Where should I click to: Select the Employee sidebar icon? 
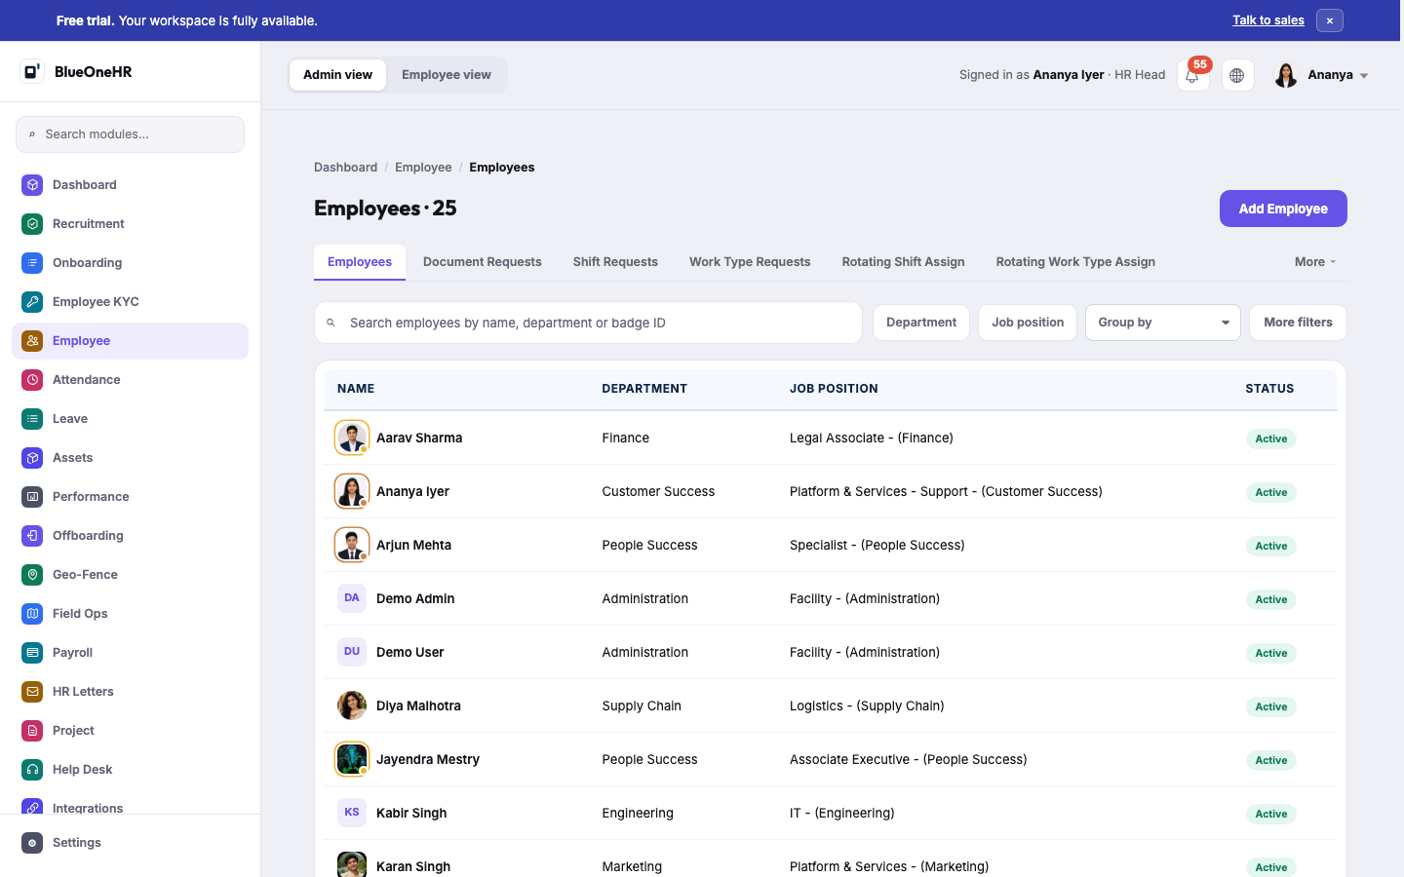point(32,340)
